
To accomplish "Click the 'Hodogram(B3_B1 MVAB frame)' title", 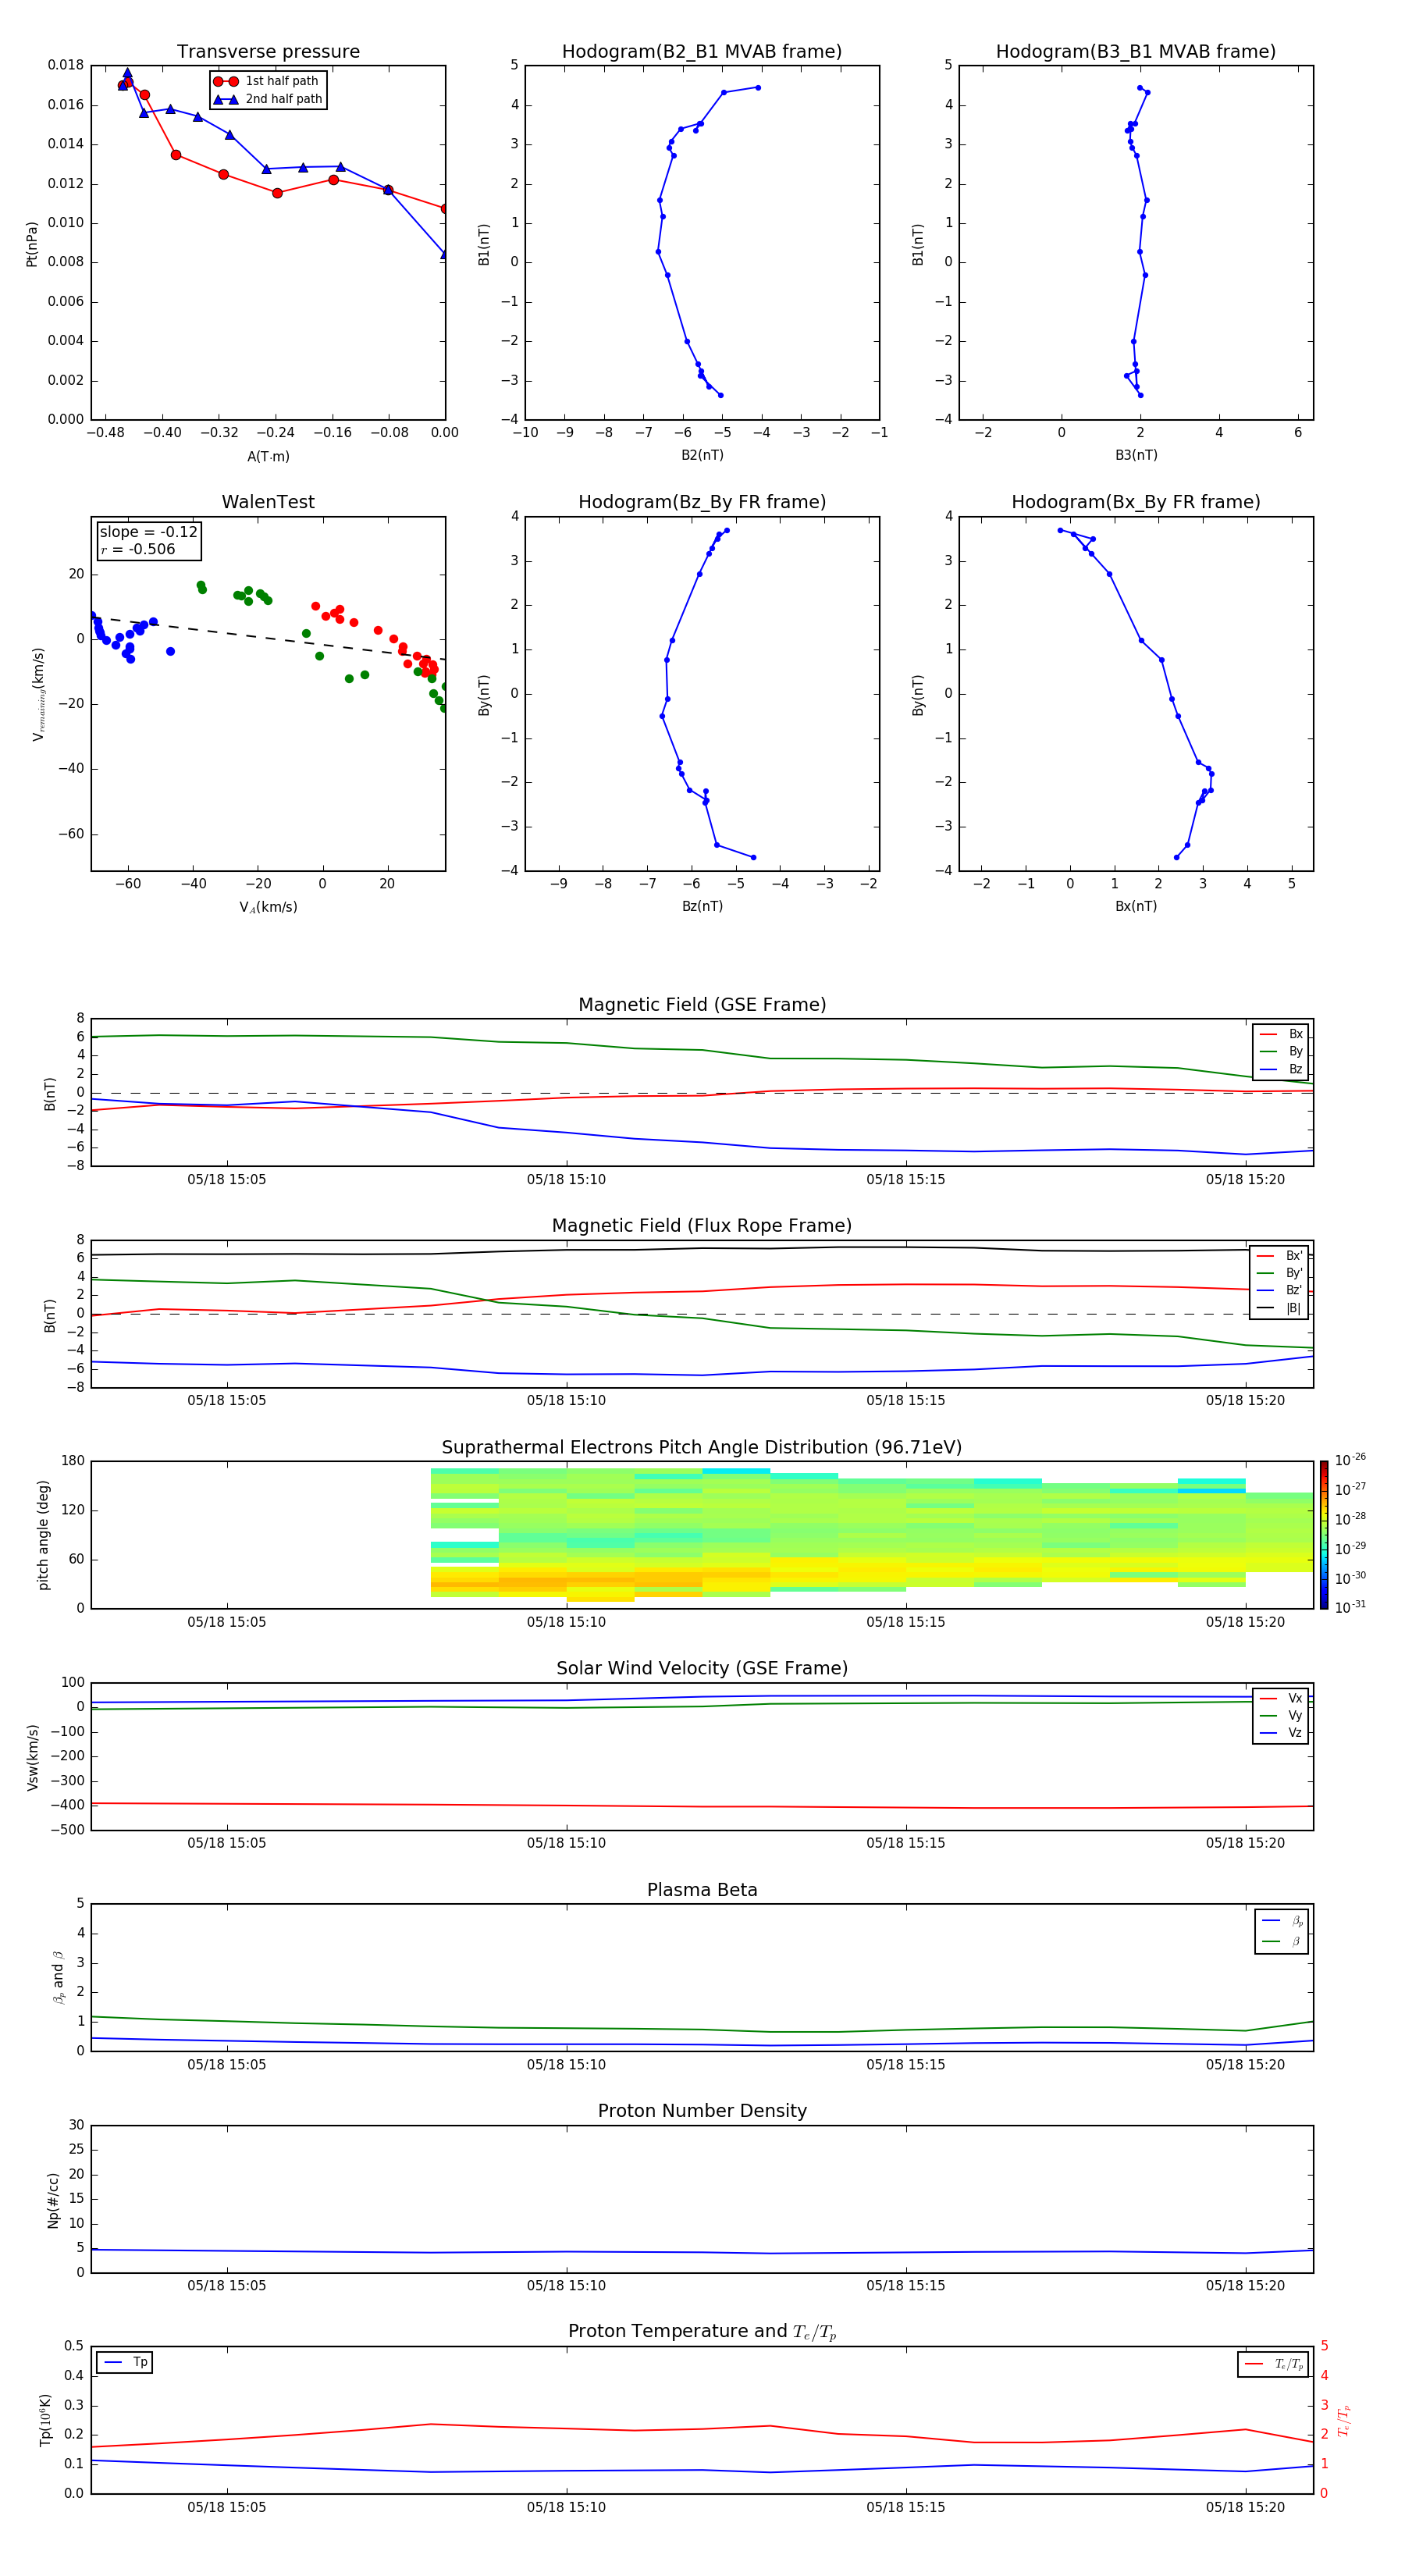I will (1136, 51).
